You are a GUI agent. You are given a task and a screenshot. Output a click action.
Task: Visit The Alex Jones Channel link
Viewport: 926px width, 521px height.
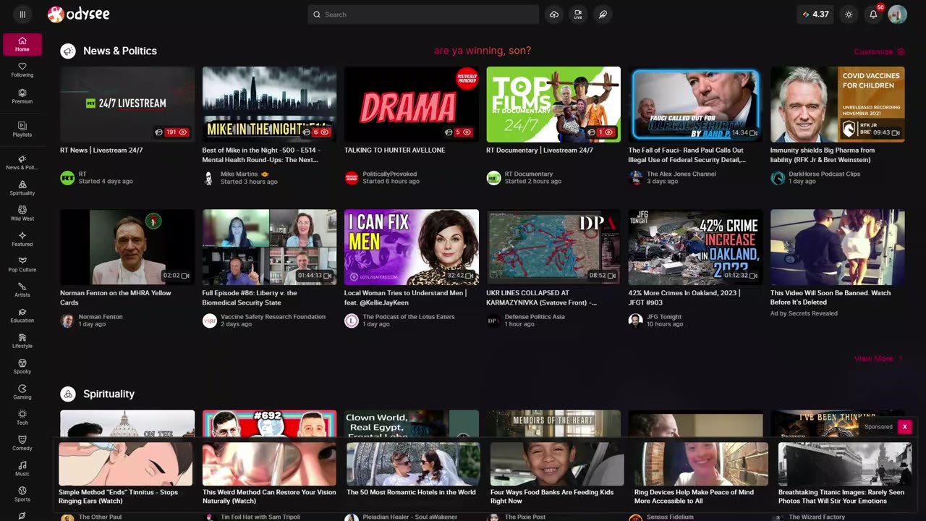681,174
